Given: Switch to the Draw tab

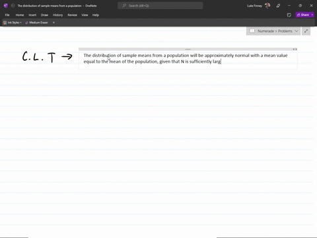Looking at the screenshot, I should [x=44, y=15].
